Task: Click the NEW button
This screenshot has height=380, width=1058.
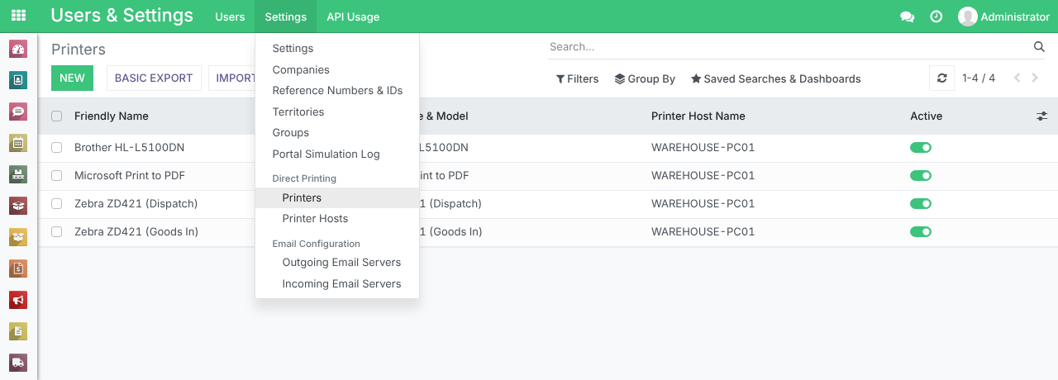Action: click(72, 78)
